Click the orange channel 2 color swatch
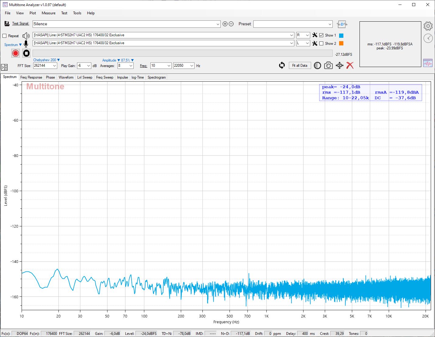Image resolution: width=435 pixels, height=337 pixels. [x=341, y=43]
